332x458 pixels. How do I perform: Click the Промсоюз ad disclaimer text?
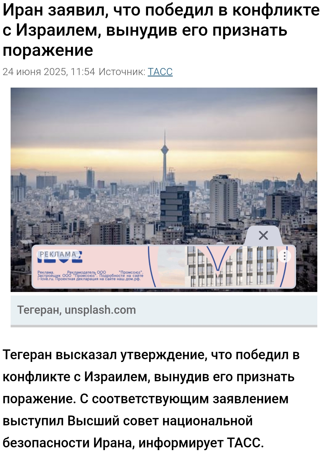click(x=90, y=276)
